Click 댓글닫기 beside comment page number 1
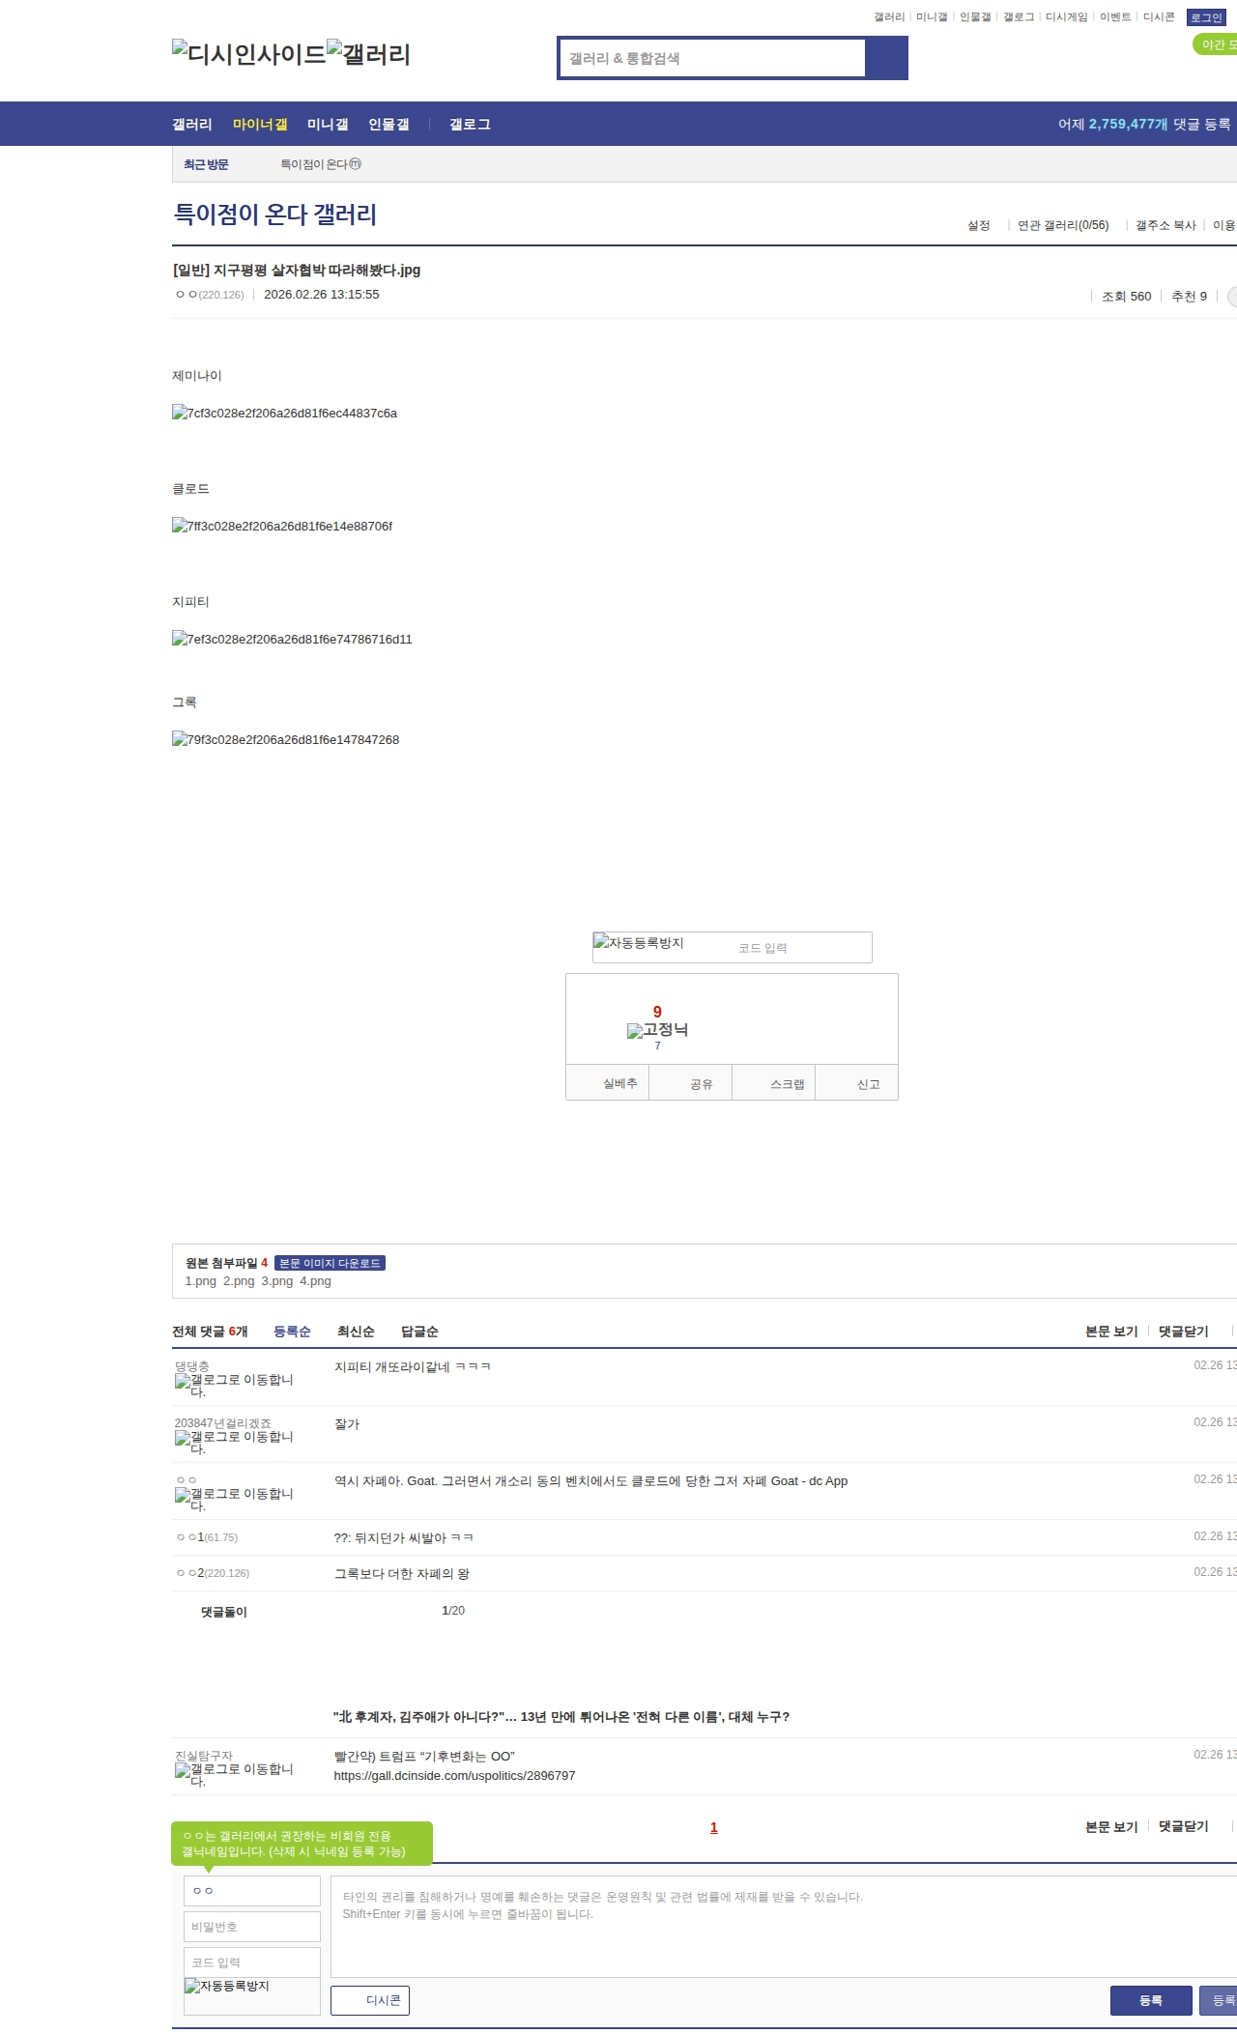The height and width of the screenshot is (2034, 1237). pos(1184,1826)
